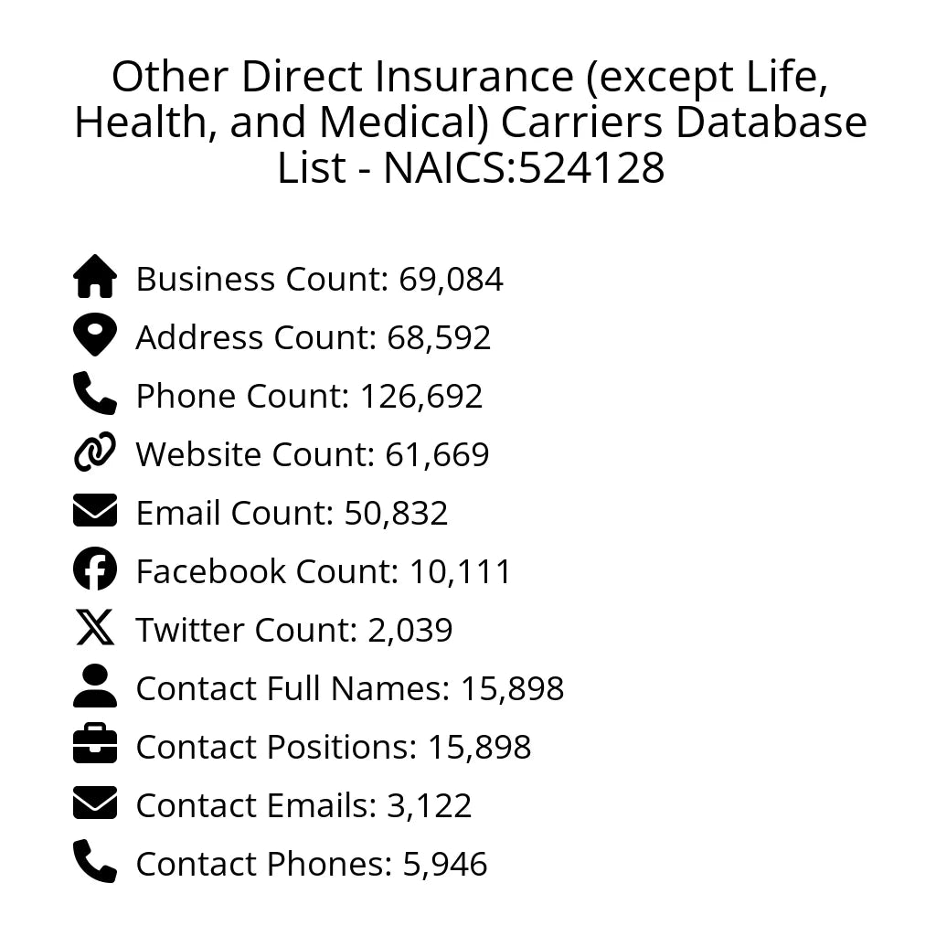Click the Phone Count: 126,692 text

coord(309,396)
